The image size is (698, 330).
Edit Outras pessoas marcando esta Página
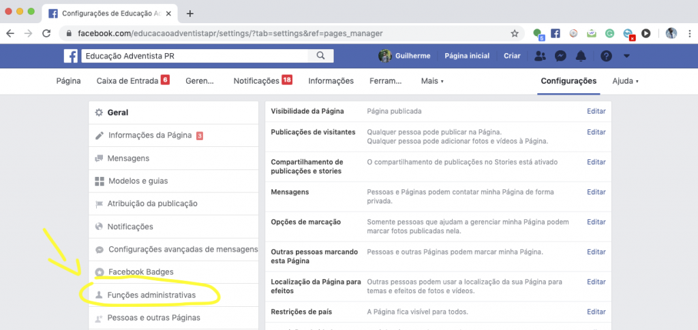[x=596, y=252]
